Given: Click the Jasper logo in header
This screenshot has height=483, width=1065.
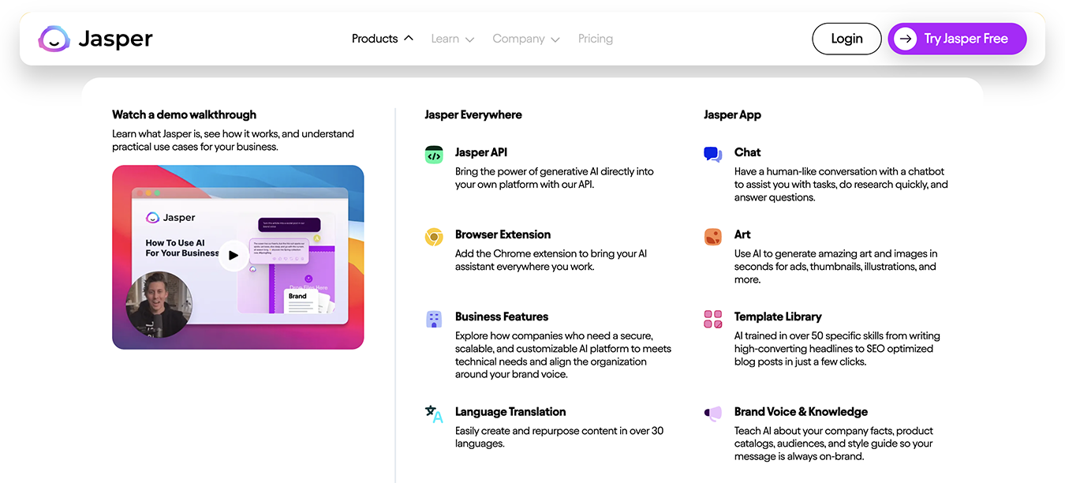Looking at the screenshot, I should [x=95, y=39].
